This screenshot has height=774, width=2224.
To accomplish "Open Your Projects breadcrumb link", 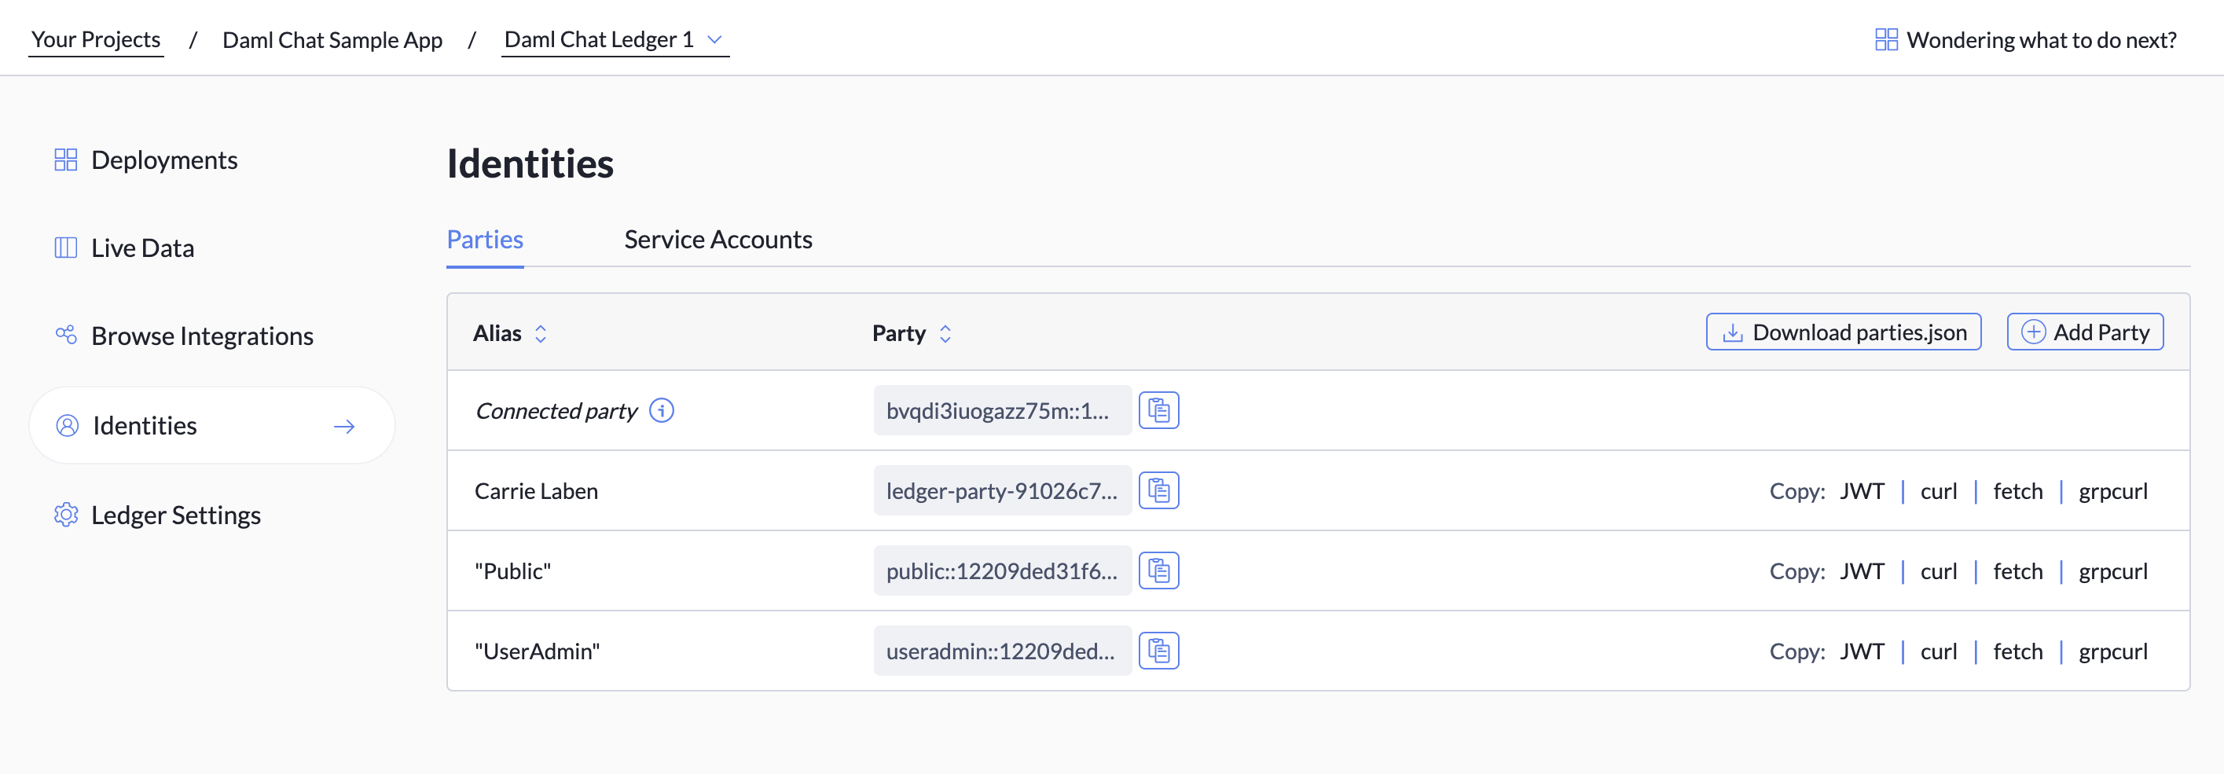I will pyautogui.click(x=96, y=39).
